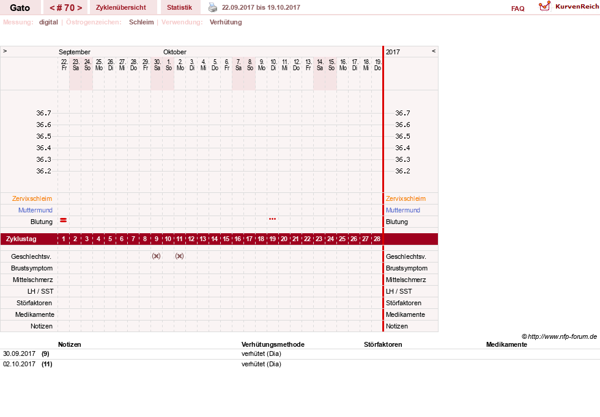Select the date column 19. Do
600x417 pixels.
point(378,65)
